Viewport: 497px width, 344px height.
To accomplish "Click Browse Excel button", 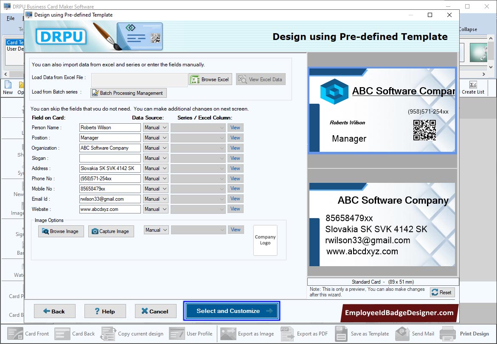I will 211,80.
